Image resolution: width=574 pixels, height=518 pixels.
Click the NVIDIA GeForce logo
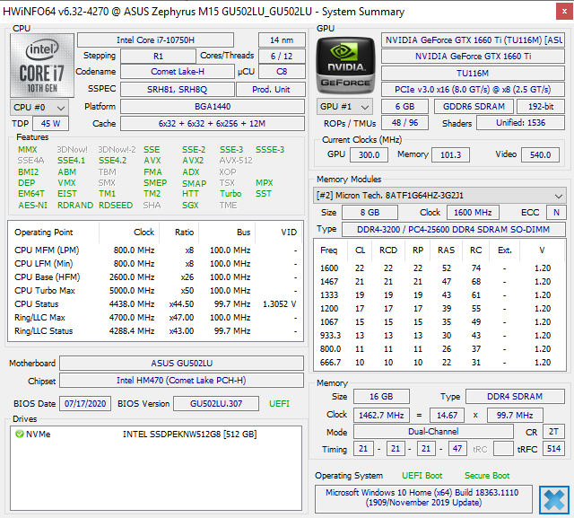345,66
